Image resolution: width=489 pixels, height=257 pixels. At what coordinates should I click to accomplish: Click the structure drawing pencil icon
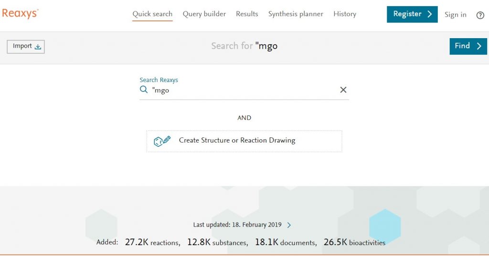click(x=162, y=141)
